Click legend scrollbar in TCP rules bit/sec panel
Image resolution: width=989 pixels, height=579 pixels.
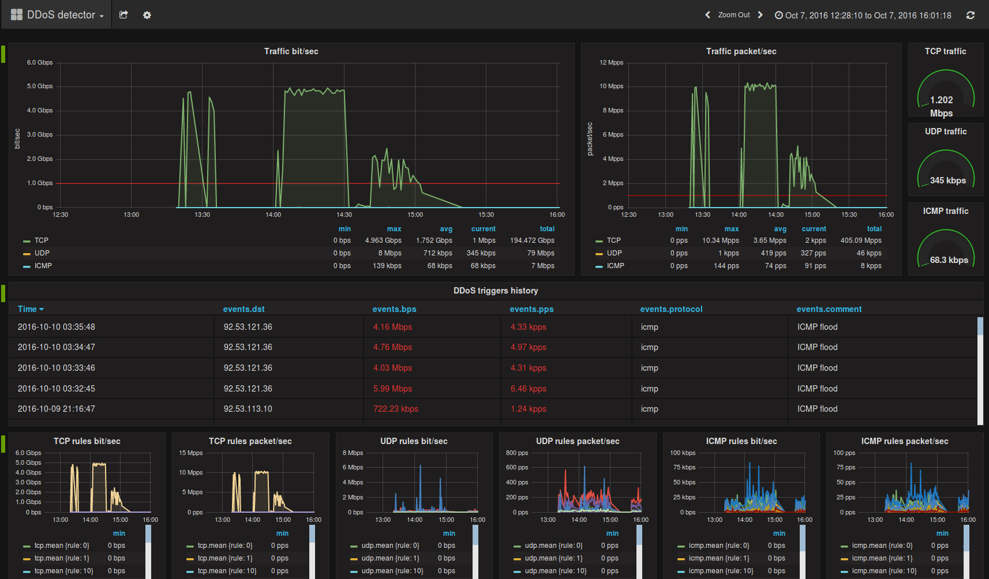(148, 552)
